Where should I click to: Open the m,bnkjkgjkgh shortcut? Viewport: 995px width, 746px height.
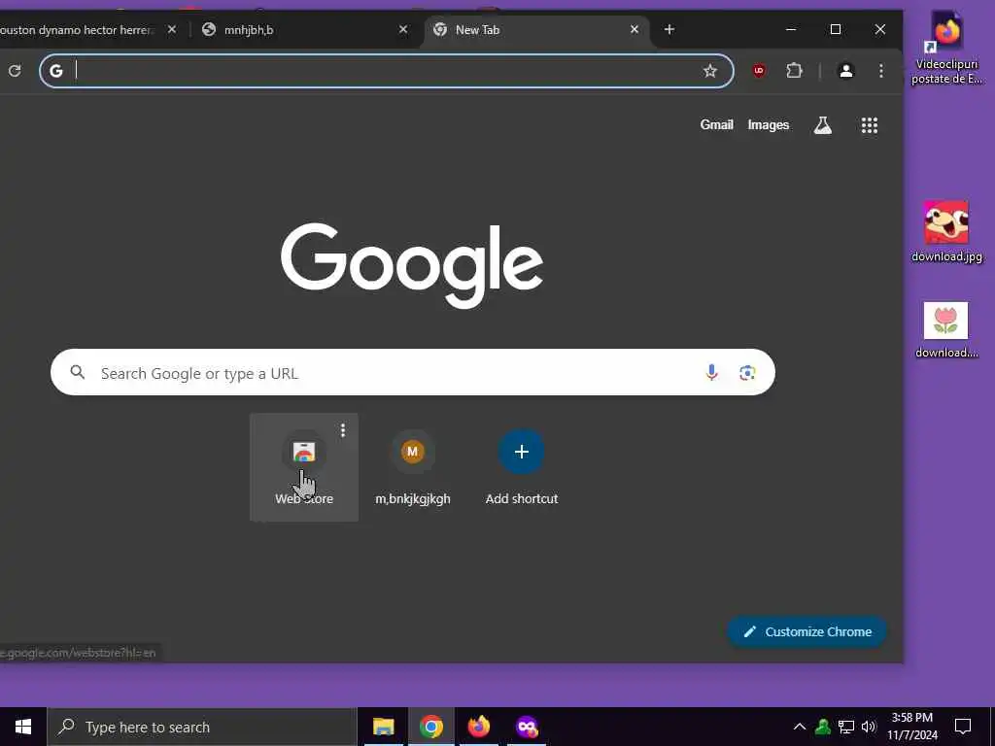(412, 467)
